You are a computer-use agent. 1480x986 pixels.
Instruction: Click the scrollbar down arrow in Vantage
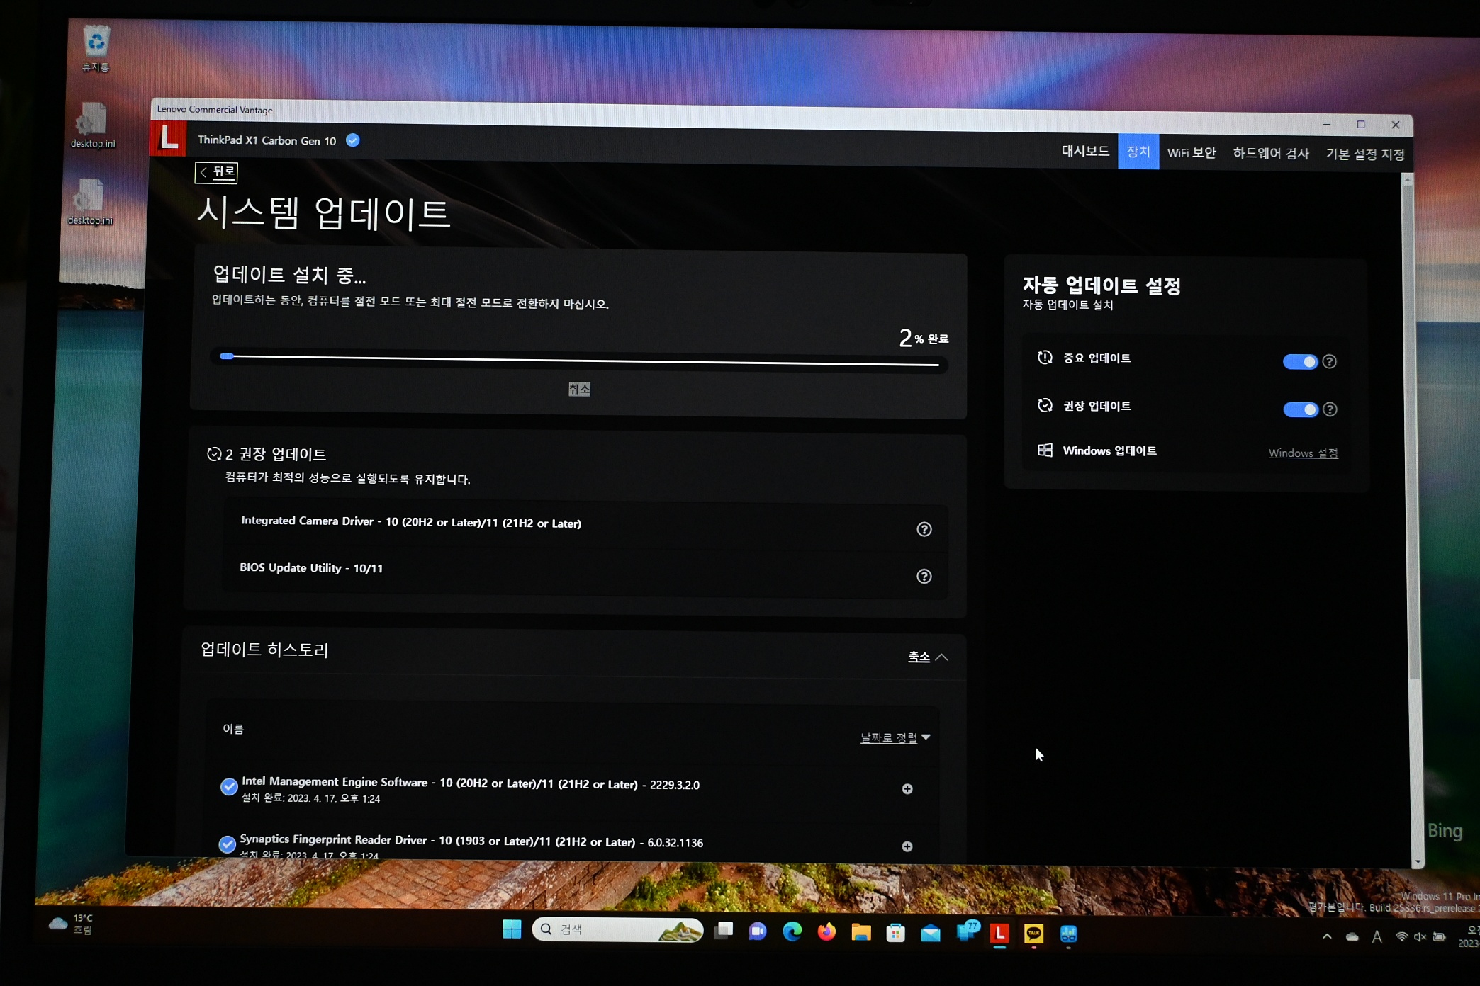1418,861
